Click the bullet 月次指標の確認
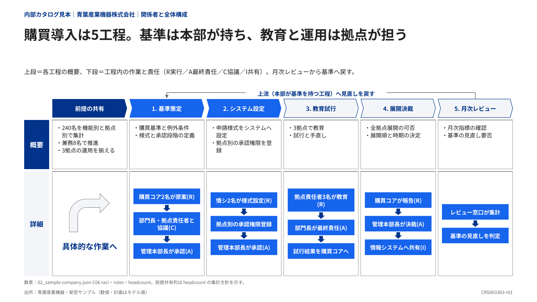 point(465,128)
